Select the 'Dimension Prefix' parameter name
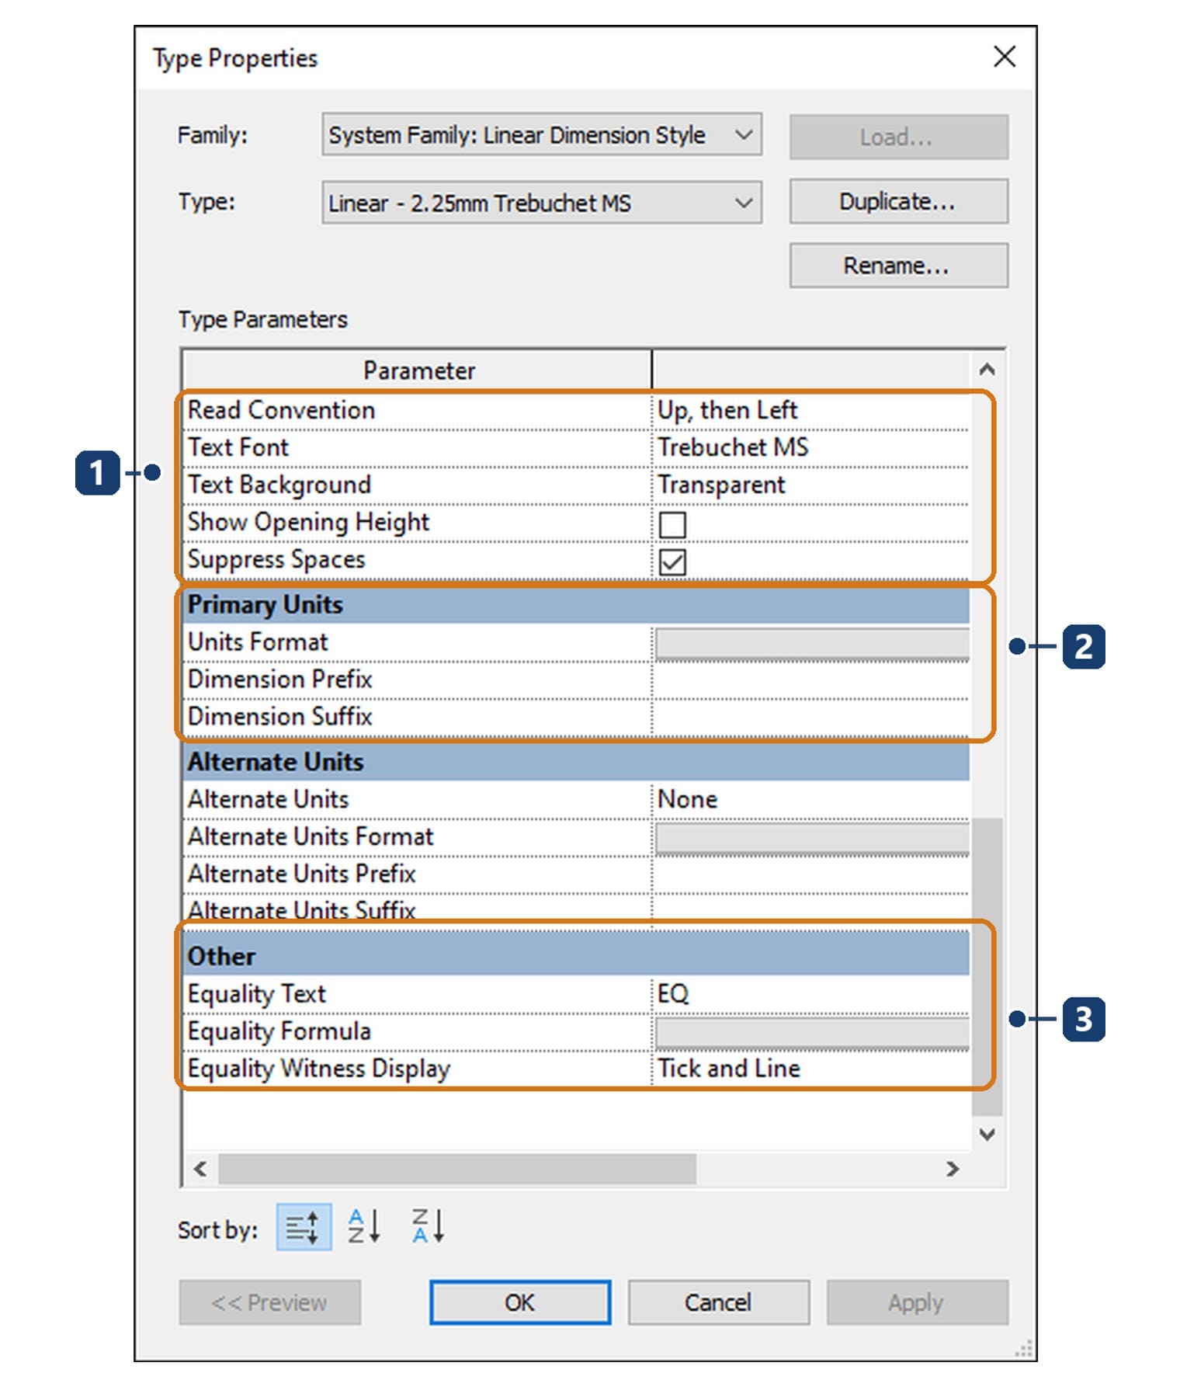This screenshot has height=1387, width=1180. point(279,680)
